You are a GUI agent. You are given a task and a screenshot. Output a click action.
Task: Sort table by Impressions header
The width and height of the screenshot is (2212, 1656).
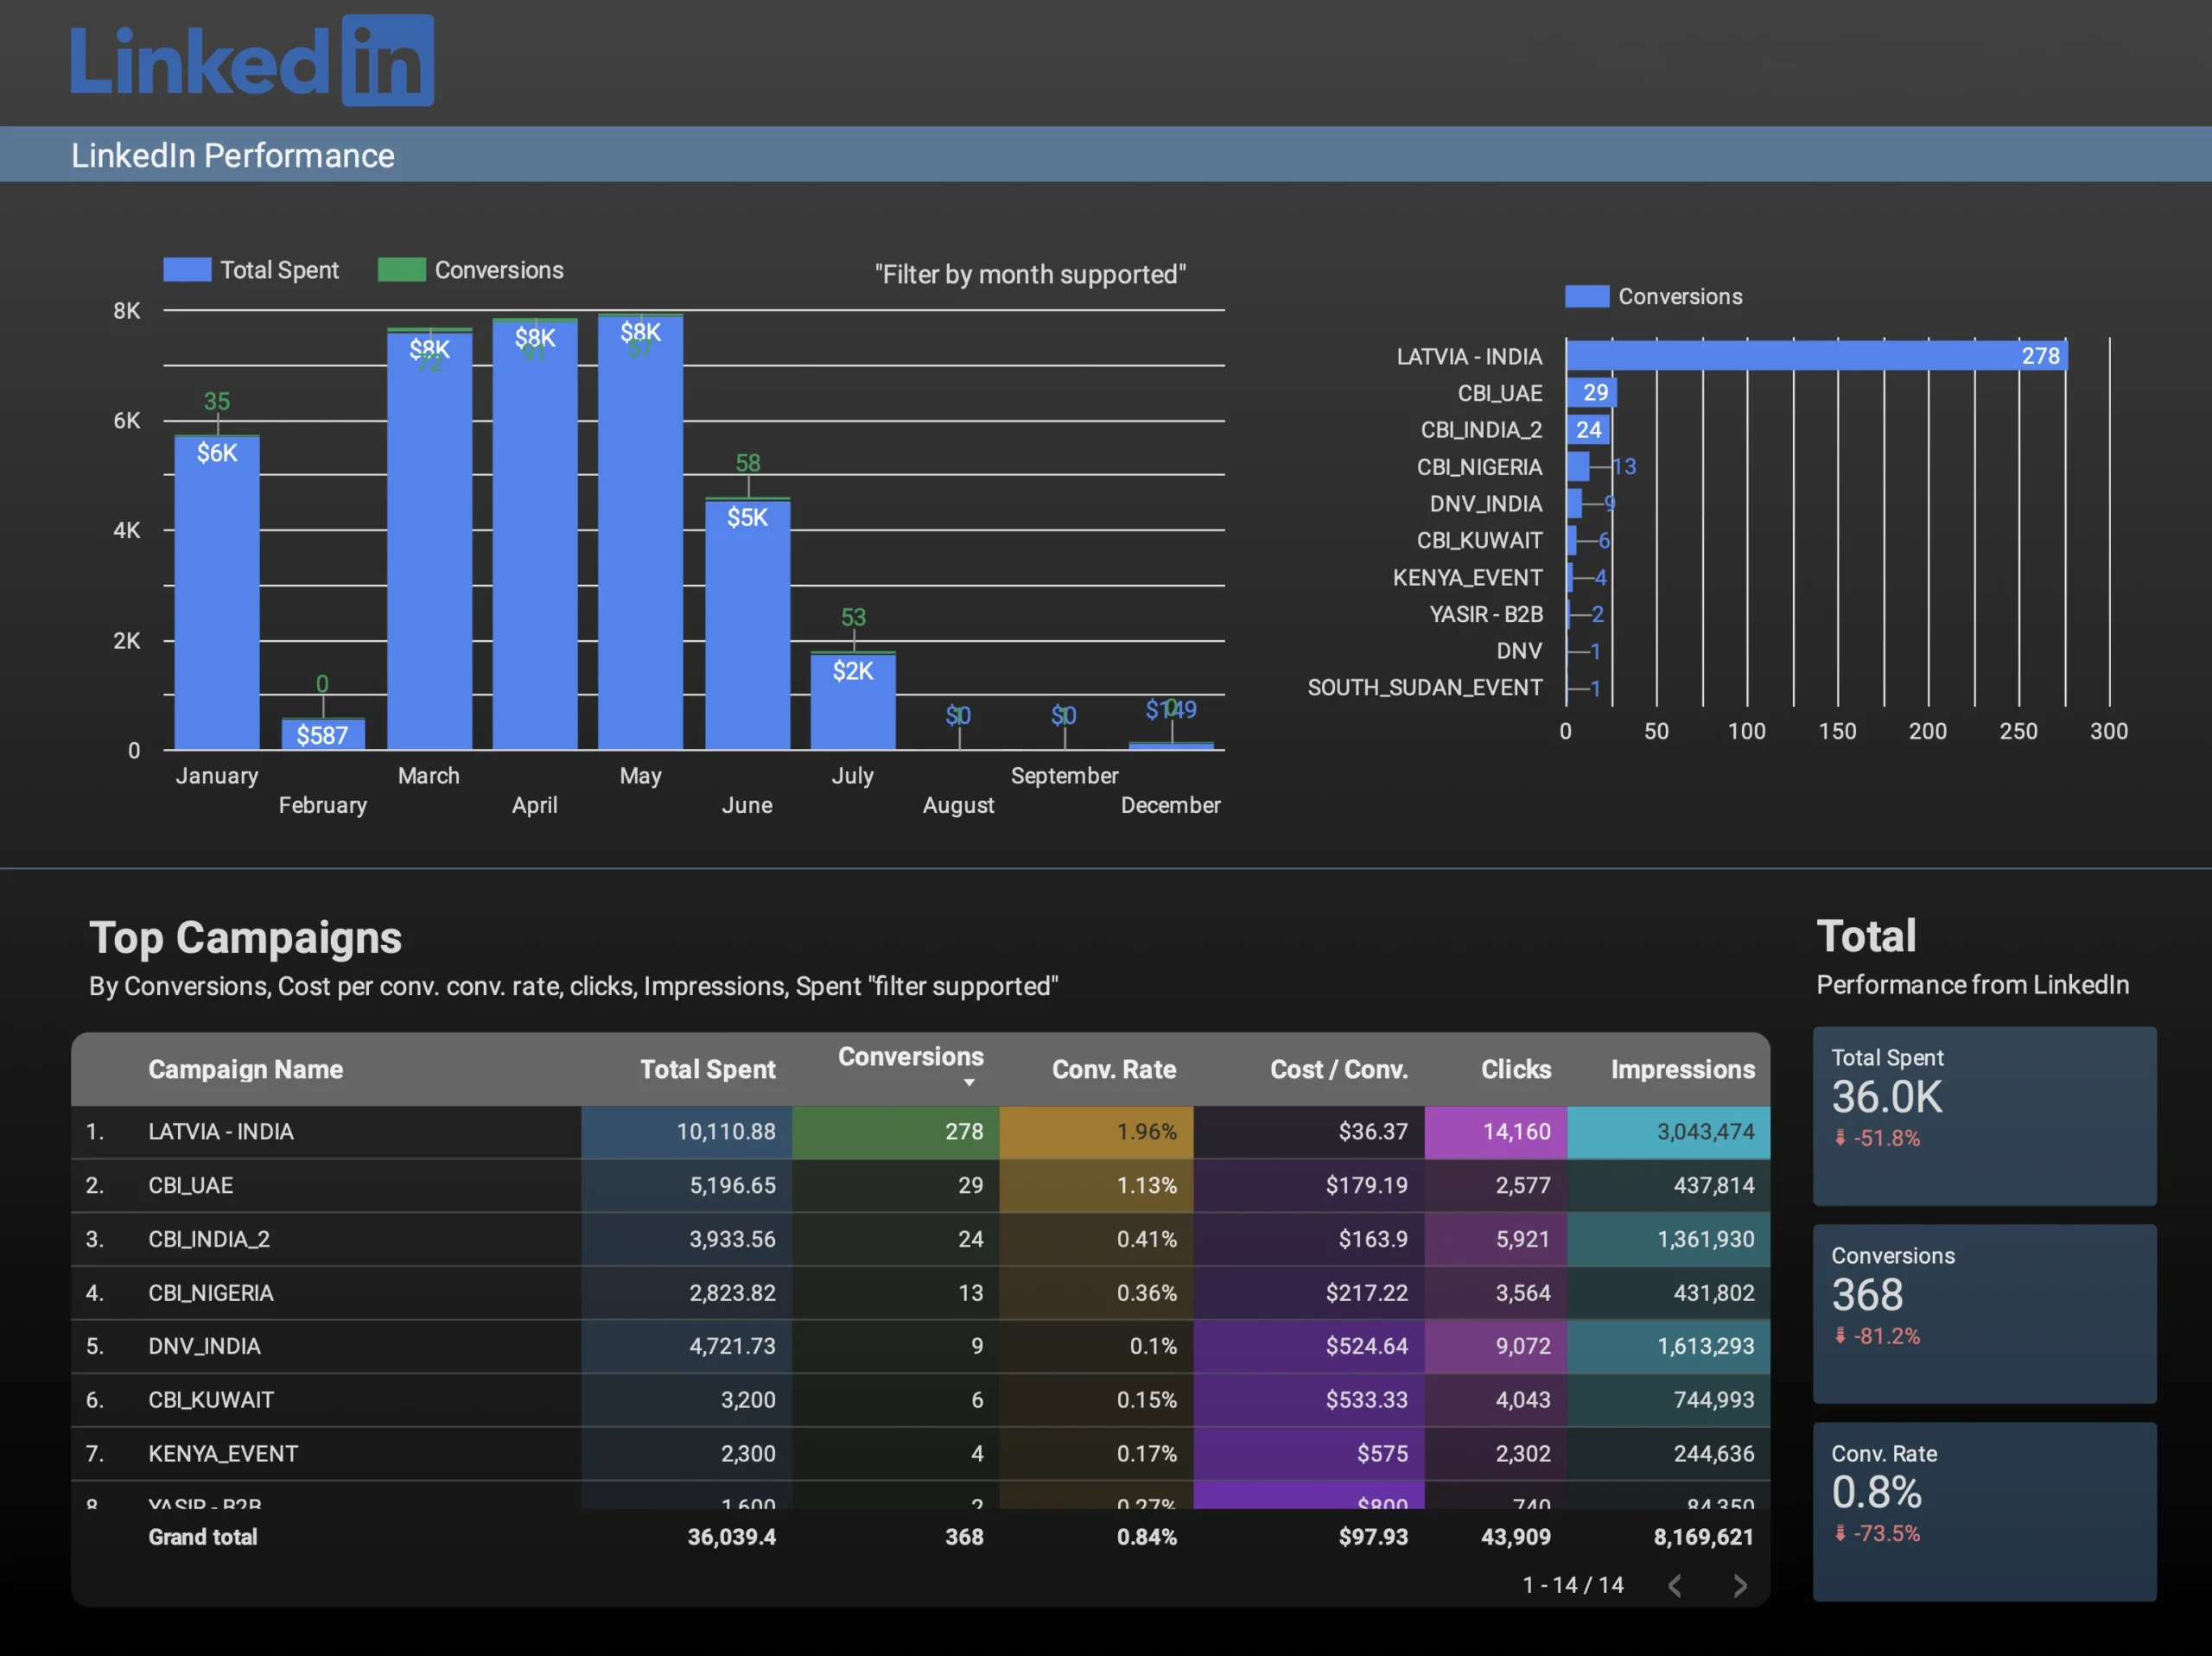point(1683,1069)
